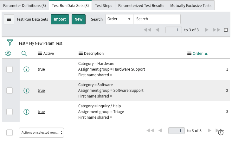Click 'Assignment group = Hardware Support' text

tap(112, 69)
